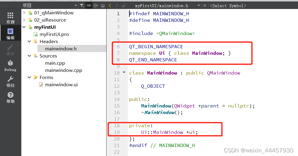Fold the MainWindow class at line 10
The height and width of the screenshot is (156, 298).
(124, 73)
